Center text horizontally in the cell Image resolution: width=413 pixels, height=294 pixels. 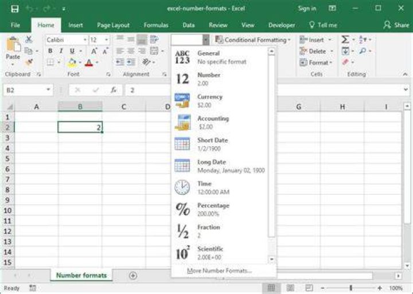tap(131, 51)
